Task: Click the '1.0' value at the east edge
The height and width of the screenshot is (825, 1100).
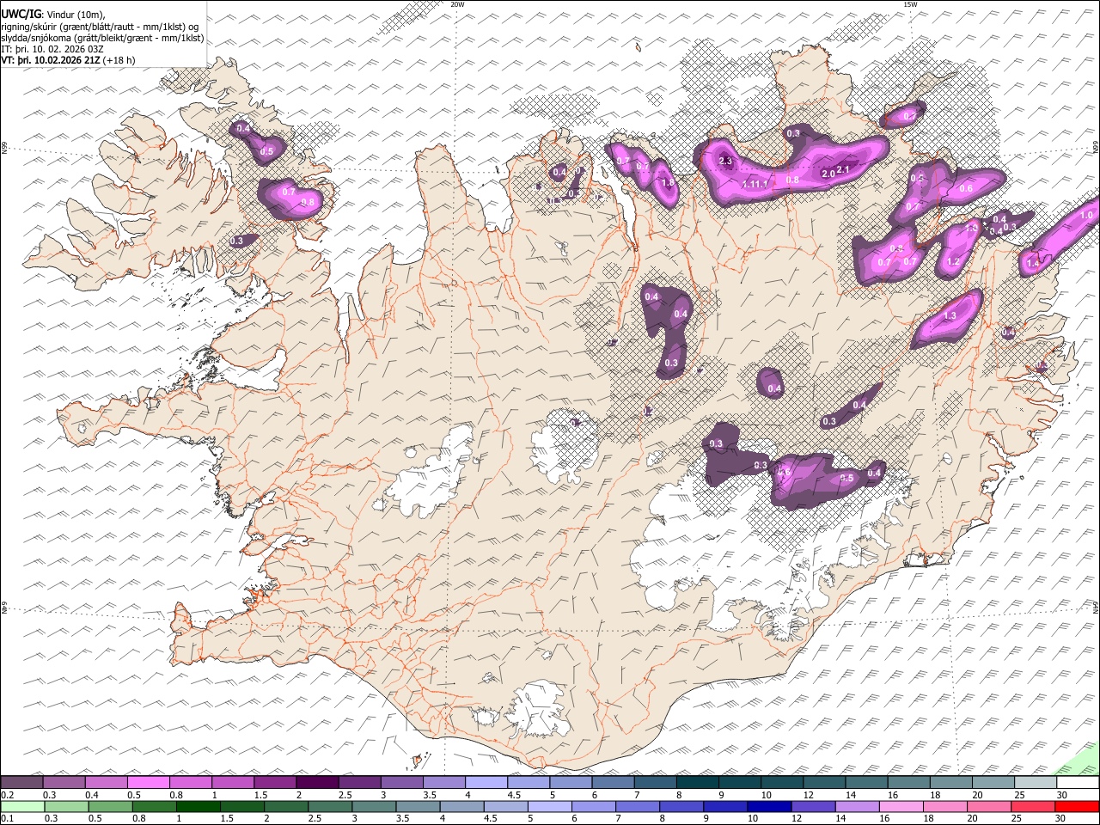Action: tap(1086, 216)
